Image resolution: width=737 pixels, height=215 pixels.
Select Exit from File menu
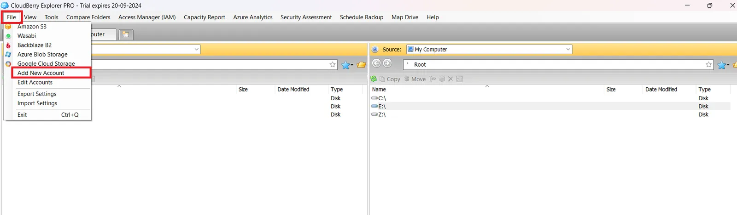point(47,115)
